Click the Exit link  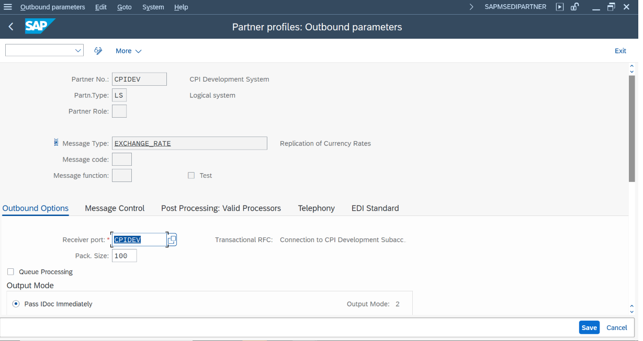[x=620, y=51]
